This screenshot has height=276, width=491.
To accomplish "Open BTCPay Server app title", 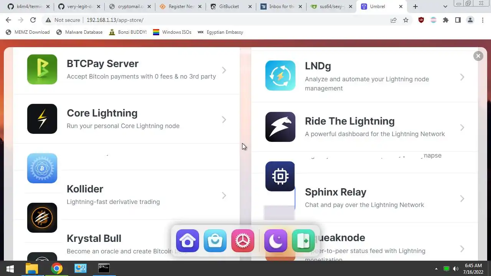I will coord(102,64).
